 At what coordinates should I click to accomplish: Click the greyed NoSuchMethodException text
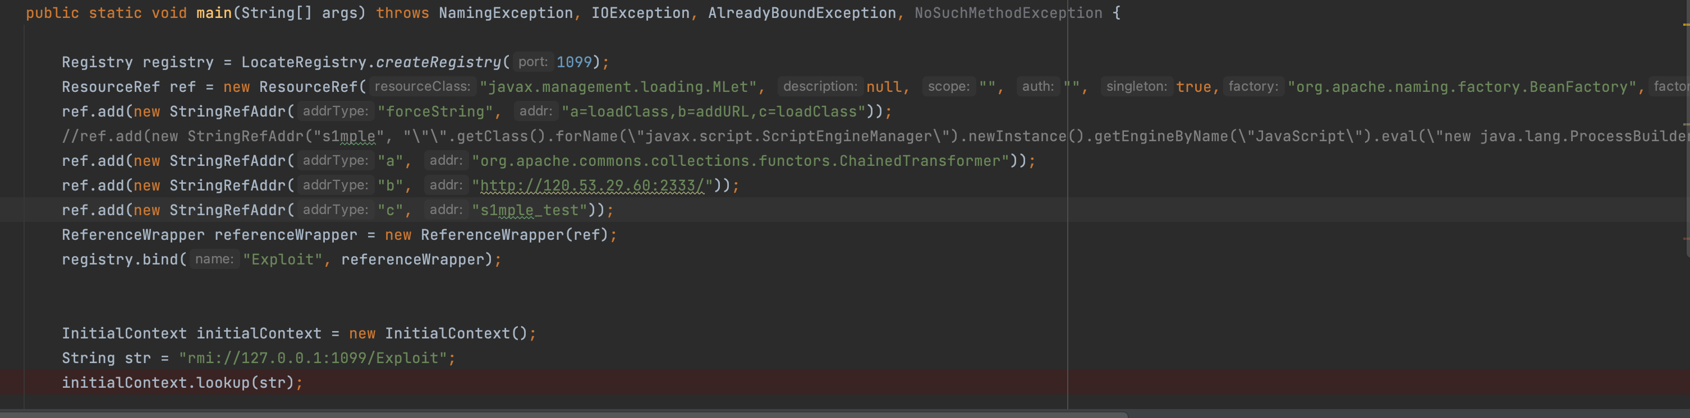[x=1008, y=13]
